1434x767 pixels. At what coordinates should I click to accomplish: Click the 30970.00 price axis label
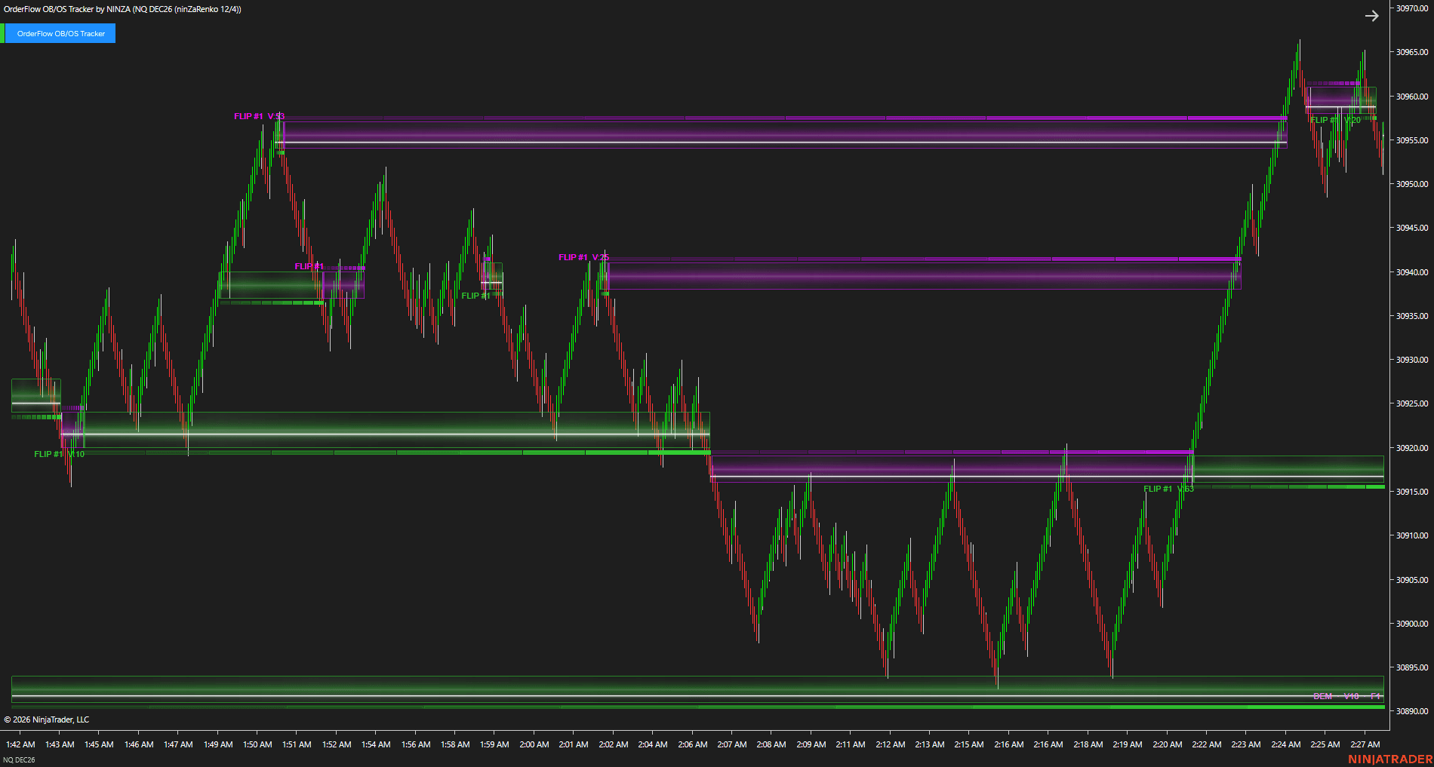click(1411, 8)
